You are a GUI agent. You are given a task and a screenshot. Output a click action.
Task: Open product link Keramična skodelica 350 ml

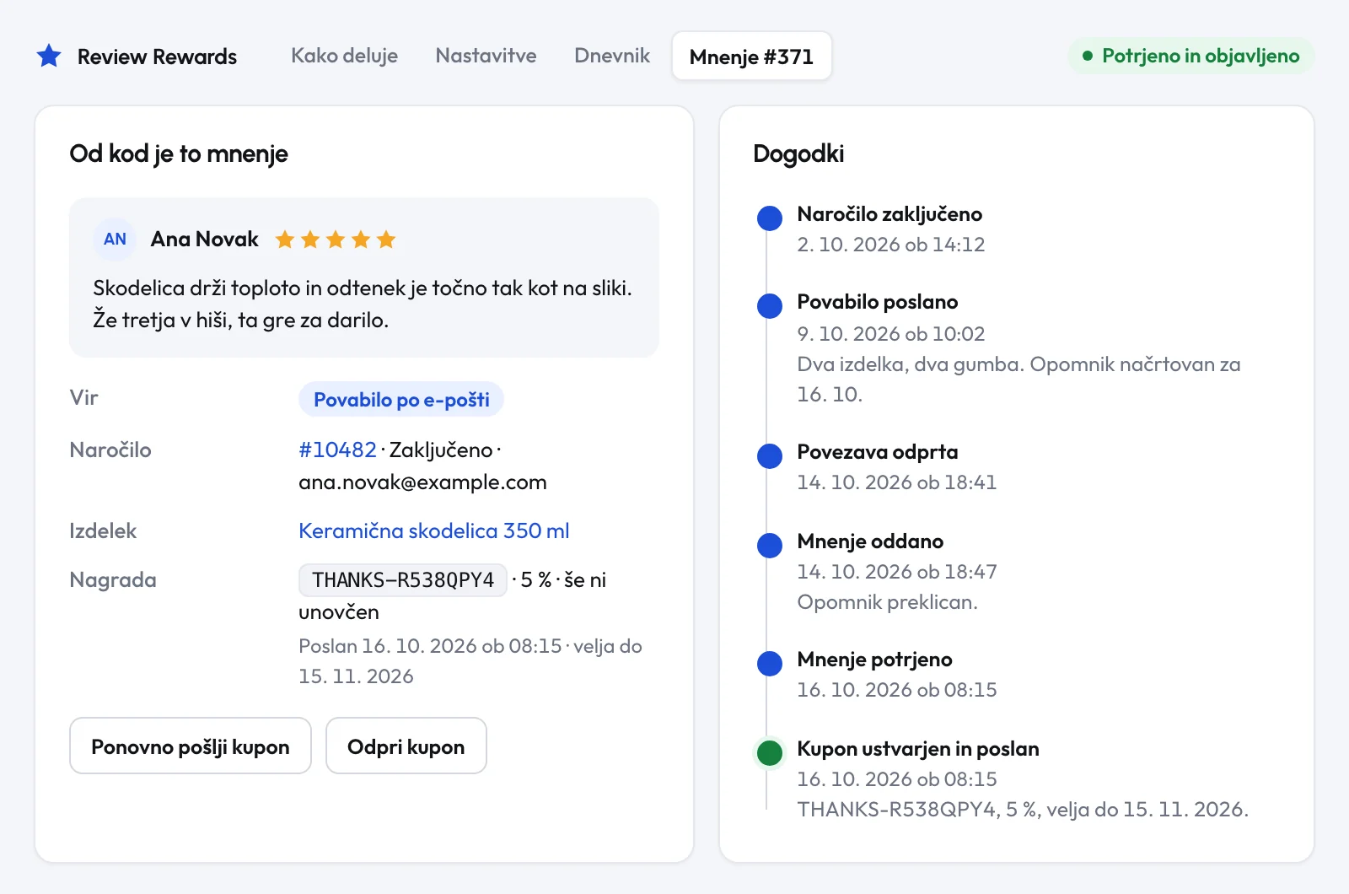434,530
